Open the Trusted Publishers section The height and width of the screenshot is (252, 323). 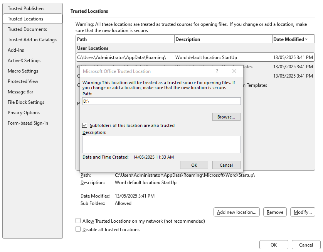pos(26,8)
